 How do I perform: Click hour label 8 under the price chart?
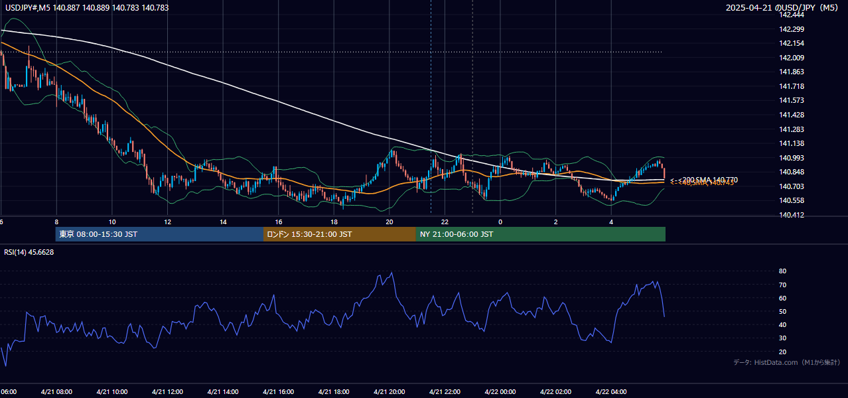[x=56, y=222]
